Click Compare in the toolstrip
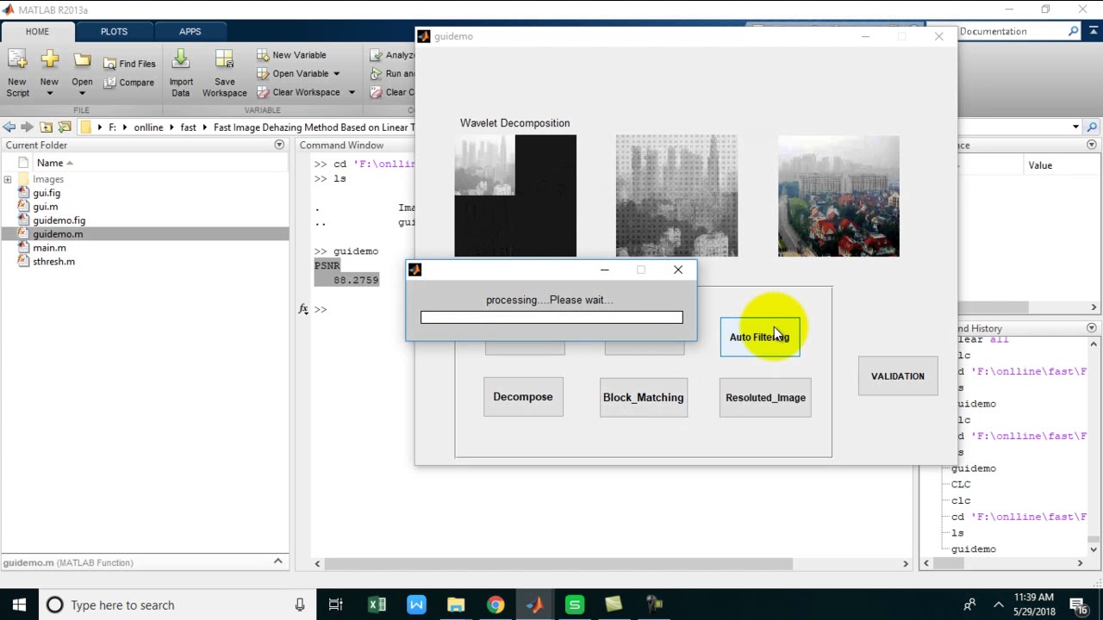Viewport: 1103px width, 620px height. coord(129,83)
